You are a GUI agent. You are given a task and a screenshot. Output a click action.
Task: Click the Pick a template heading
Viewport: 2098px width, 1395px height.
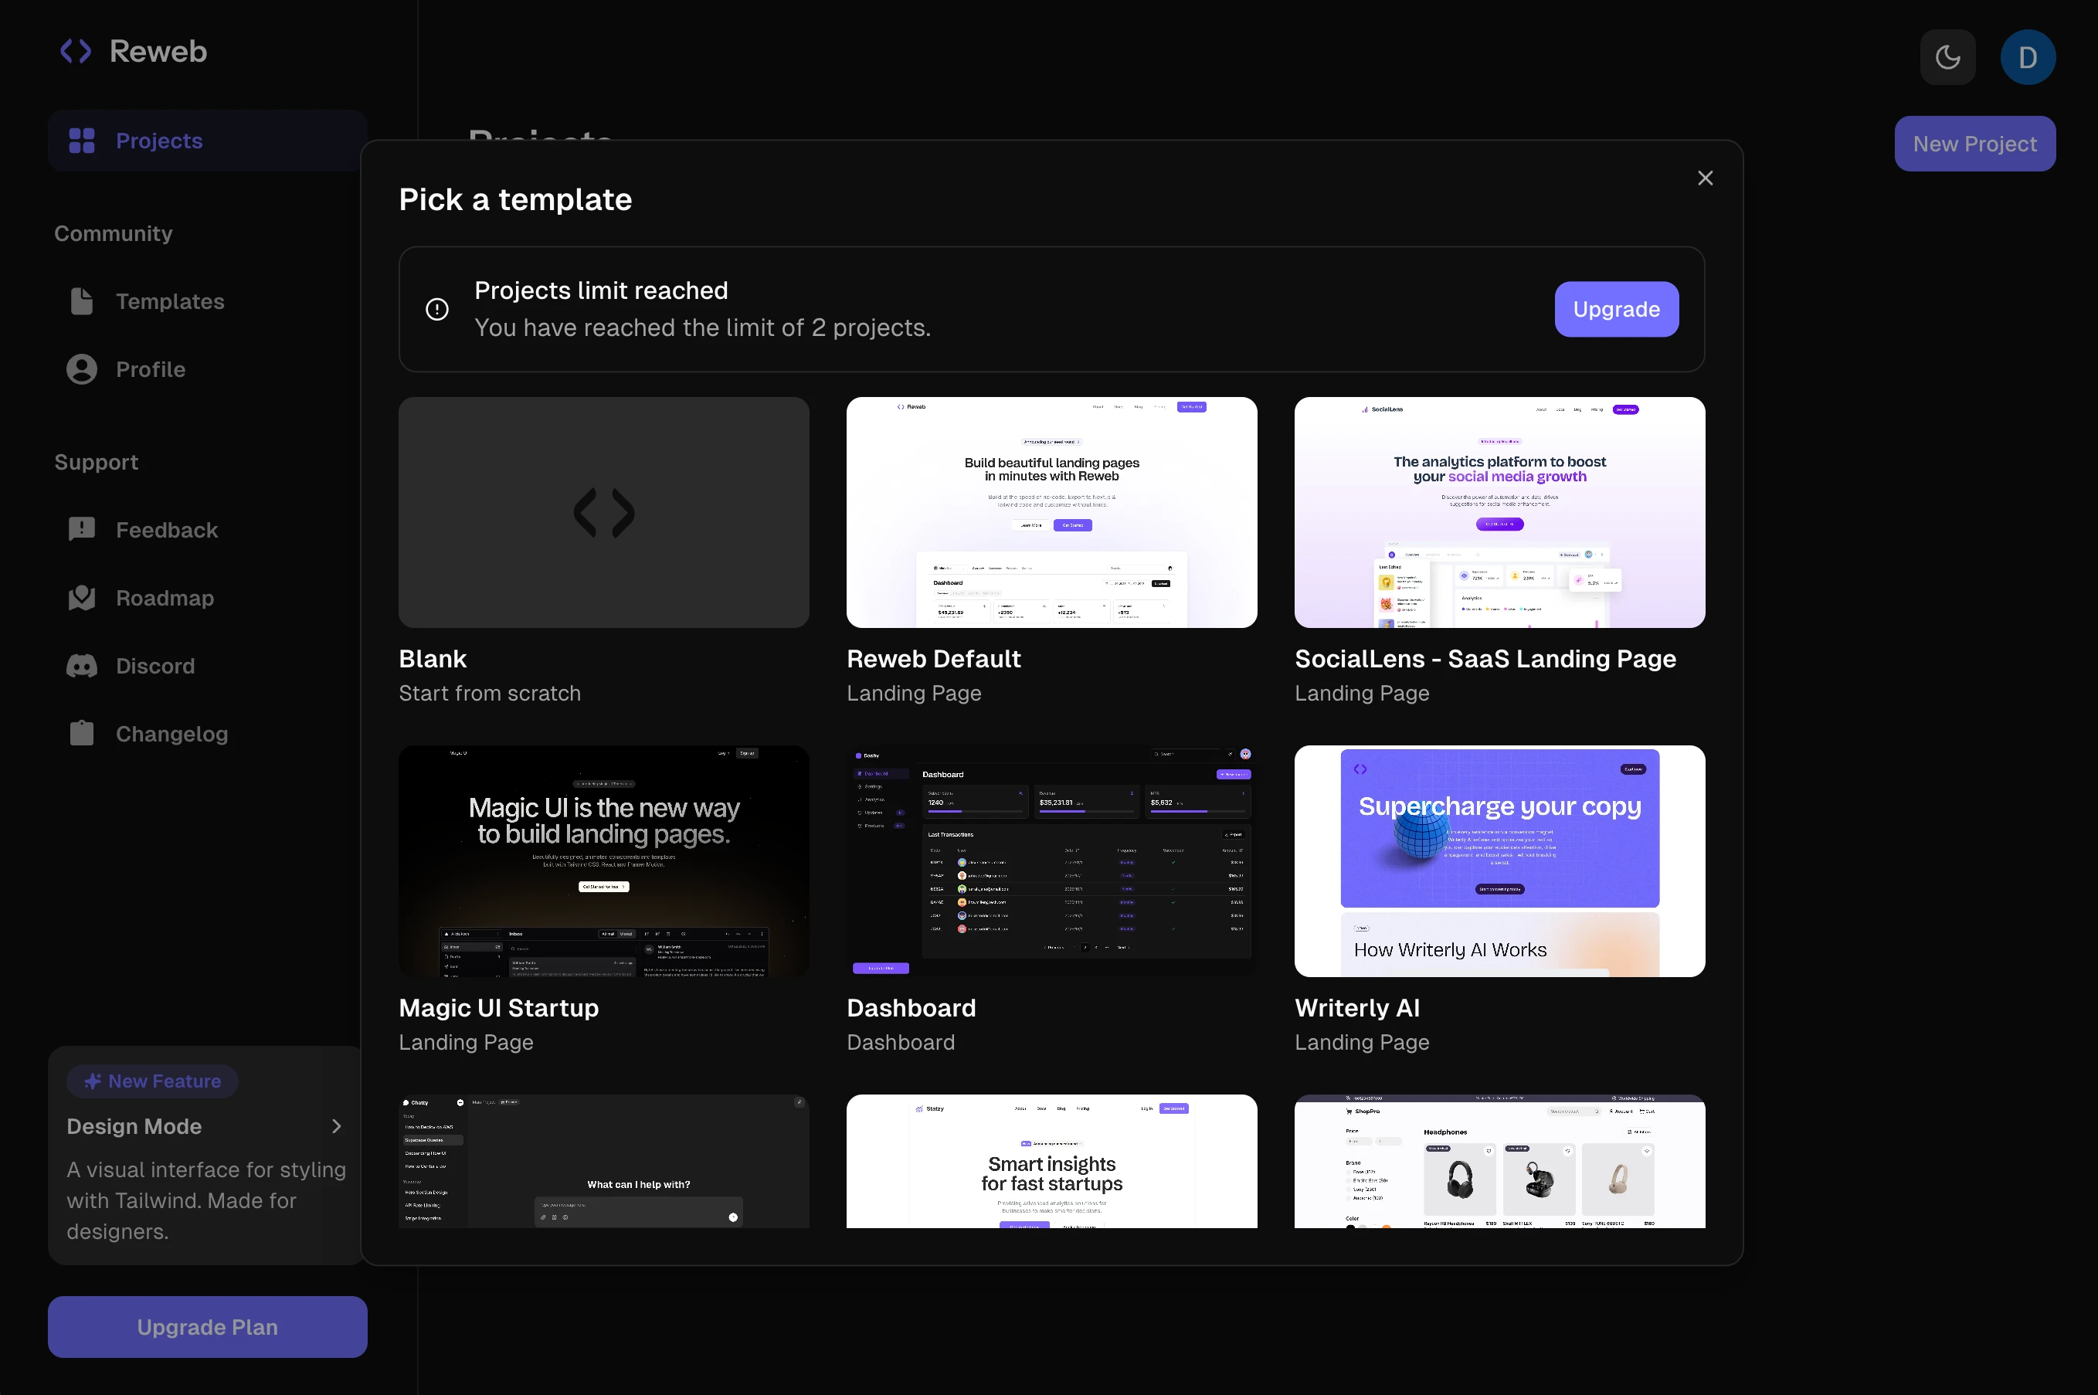tap(515, 200)
